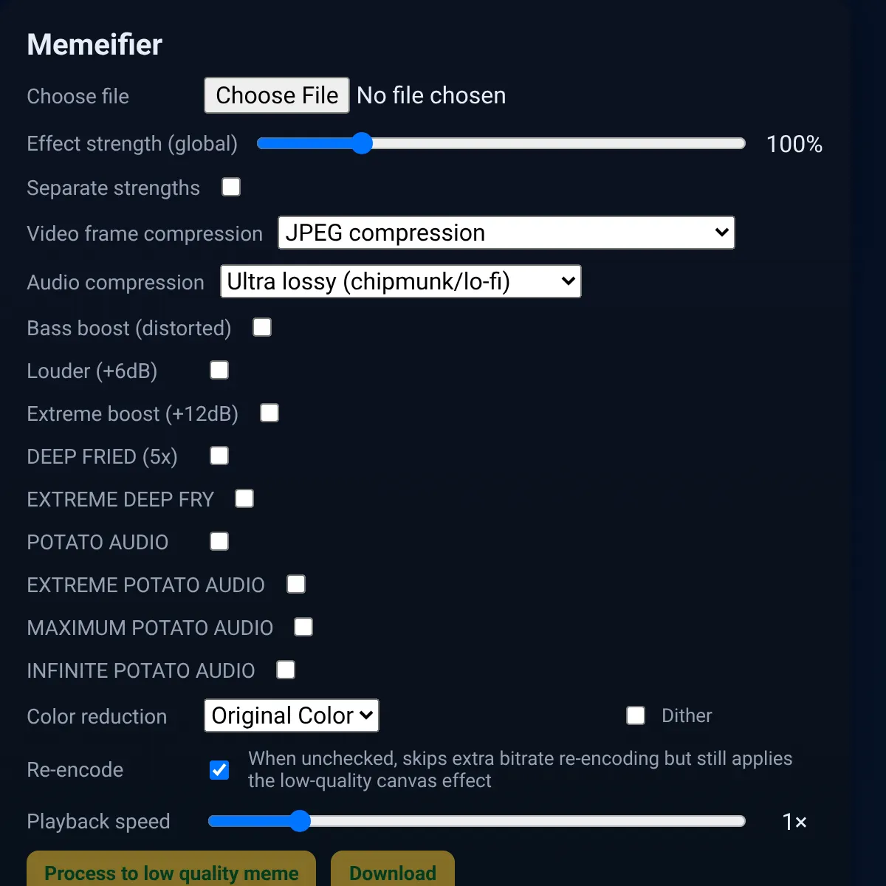This screenshot has width=886, height=886.
Task: Click the Playback speed slider handle
Action: click(x=300, y=821)
